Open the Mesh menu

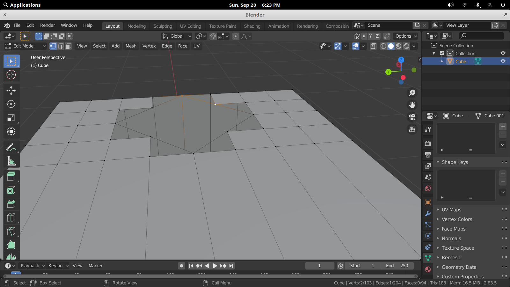click(131, 46)
